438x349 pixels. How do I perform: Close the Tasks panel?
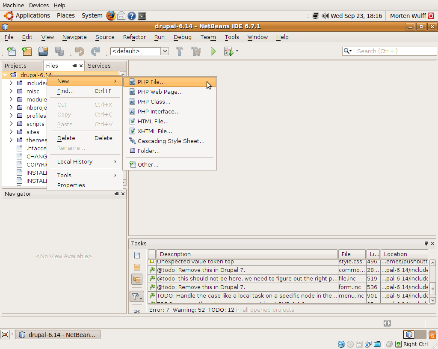[433, 244]
